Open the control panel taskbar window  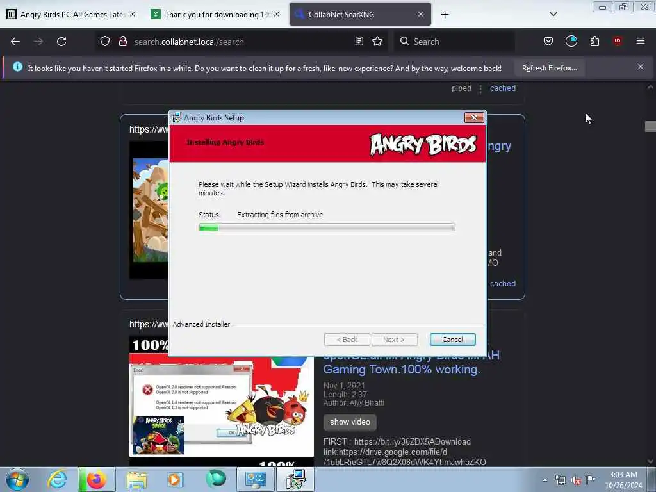[x=255, y=479]
